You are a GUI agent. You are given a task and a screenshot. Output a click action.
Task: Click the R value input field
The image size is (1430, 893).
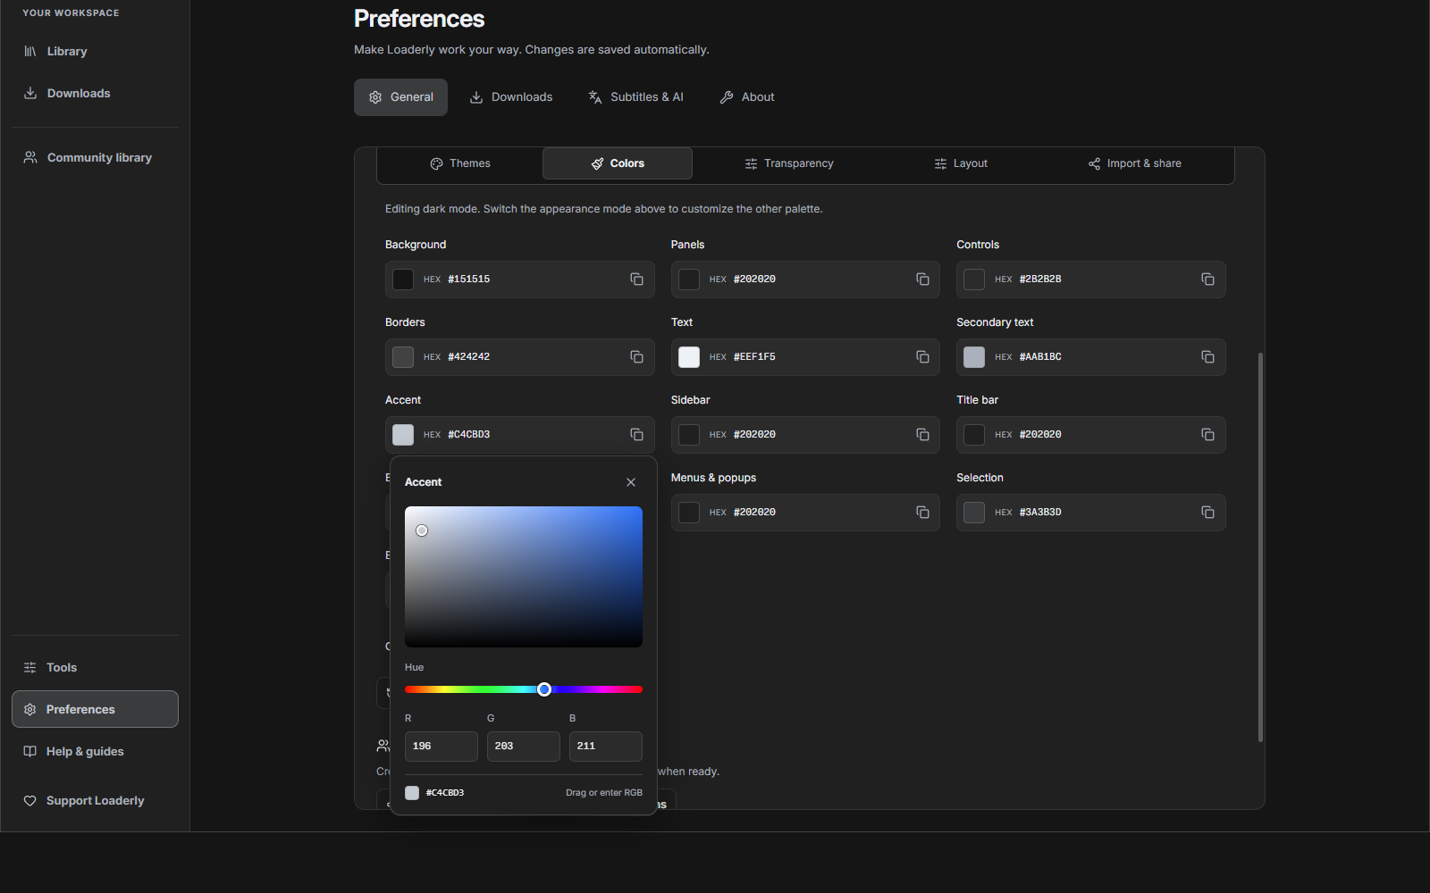[x=442, y=747]
